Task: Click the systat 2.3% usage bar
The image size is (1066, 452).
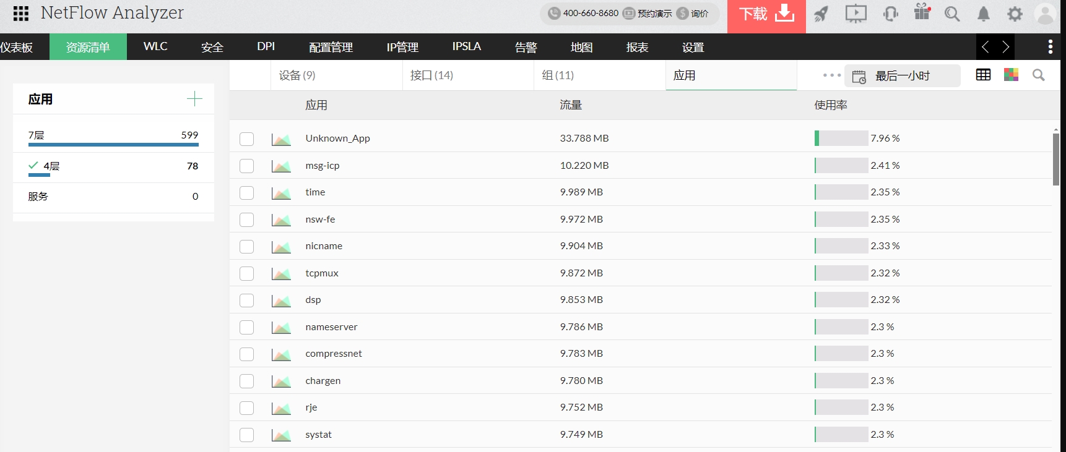Action: click(841, 435)
